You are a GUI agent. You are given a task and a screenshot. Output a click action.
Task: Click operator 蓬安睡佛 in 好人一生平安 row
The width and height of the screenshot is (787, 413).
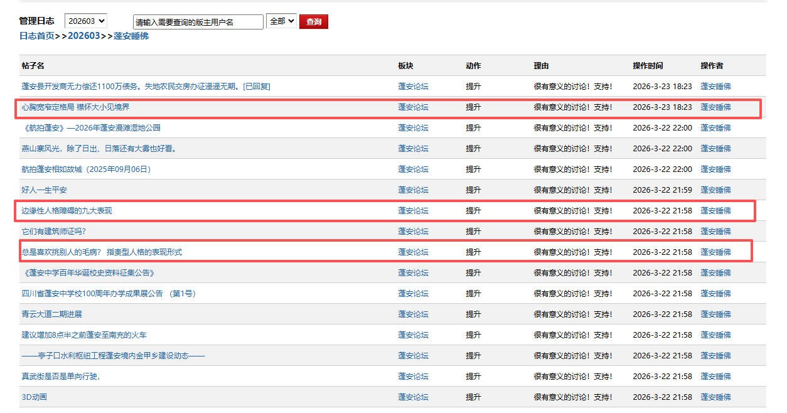715,190
